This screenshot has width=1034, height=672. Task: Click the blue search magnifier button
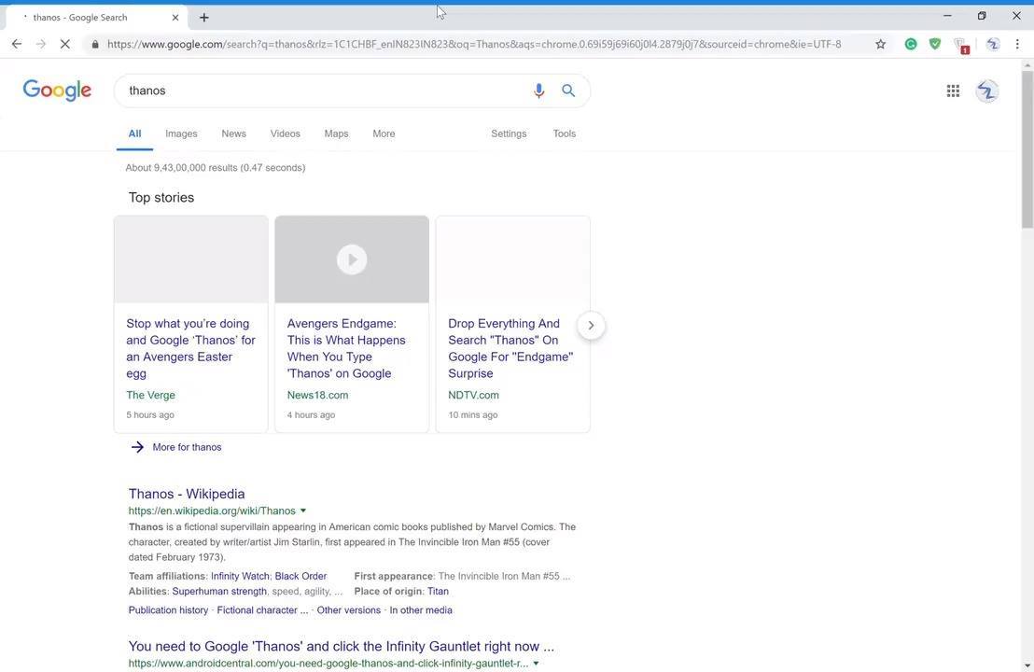568,91
